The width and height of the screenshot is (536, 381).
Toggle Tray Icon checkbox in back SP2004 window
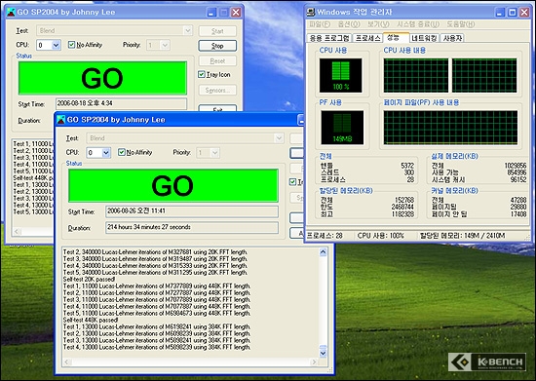pyautogui.click(x=202, y=74)
